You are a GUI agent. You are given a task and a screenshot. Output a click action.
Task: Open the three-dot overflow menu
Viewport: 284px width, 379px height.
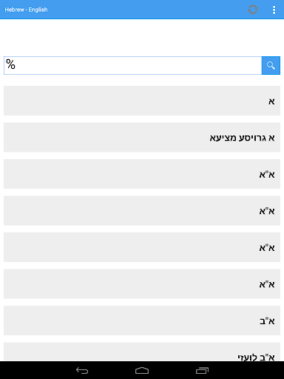pos(274,10)
